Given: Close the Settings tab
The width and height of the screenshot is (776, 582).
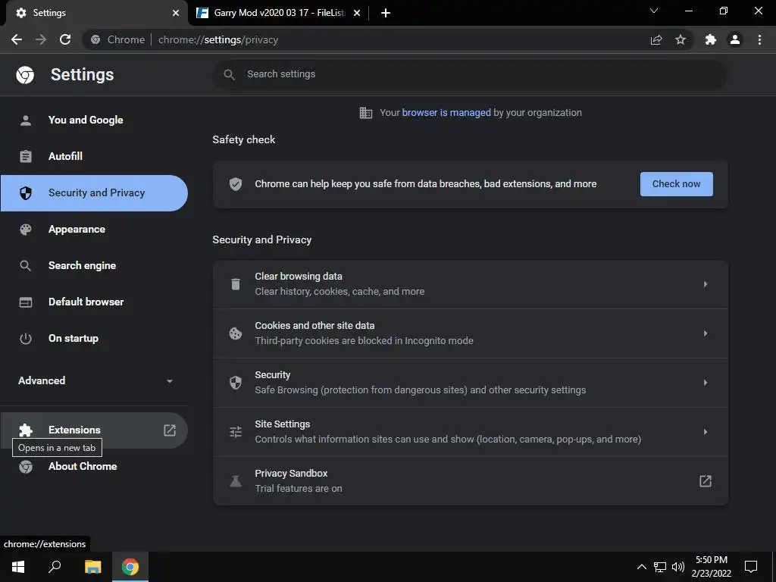Looking at the screenshot, I should click(x=176, y=13).
